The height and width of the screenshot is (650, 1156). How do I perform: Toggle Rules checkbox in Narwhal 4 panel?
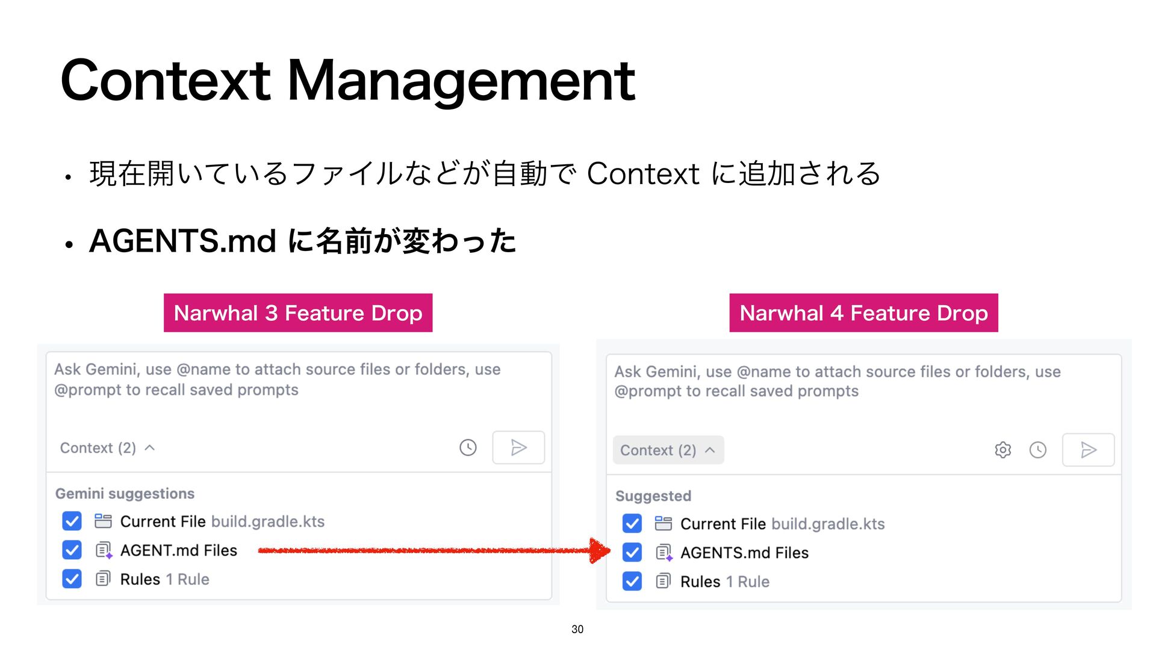pyautogui.click(x=632, y=581)
